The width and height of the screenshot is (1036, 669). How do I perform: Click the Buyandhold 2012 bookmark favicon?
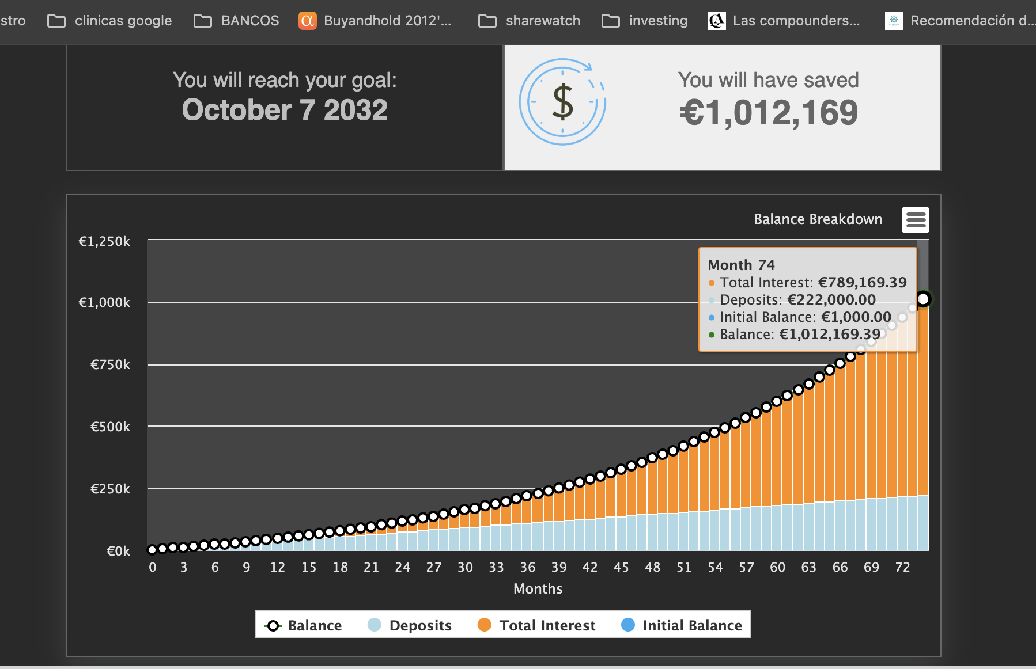coord(308,21)
